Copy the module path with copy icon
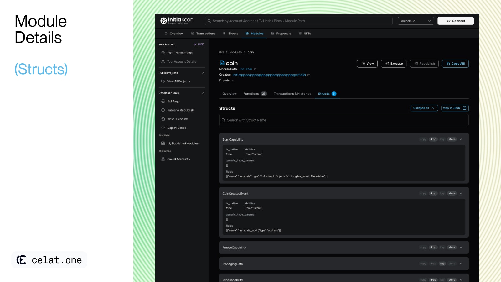This screenshot has width=501, height=282. click(x=255, y=69)
